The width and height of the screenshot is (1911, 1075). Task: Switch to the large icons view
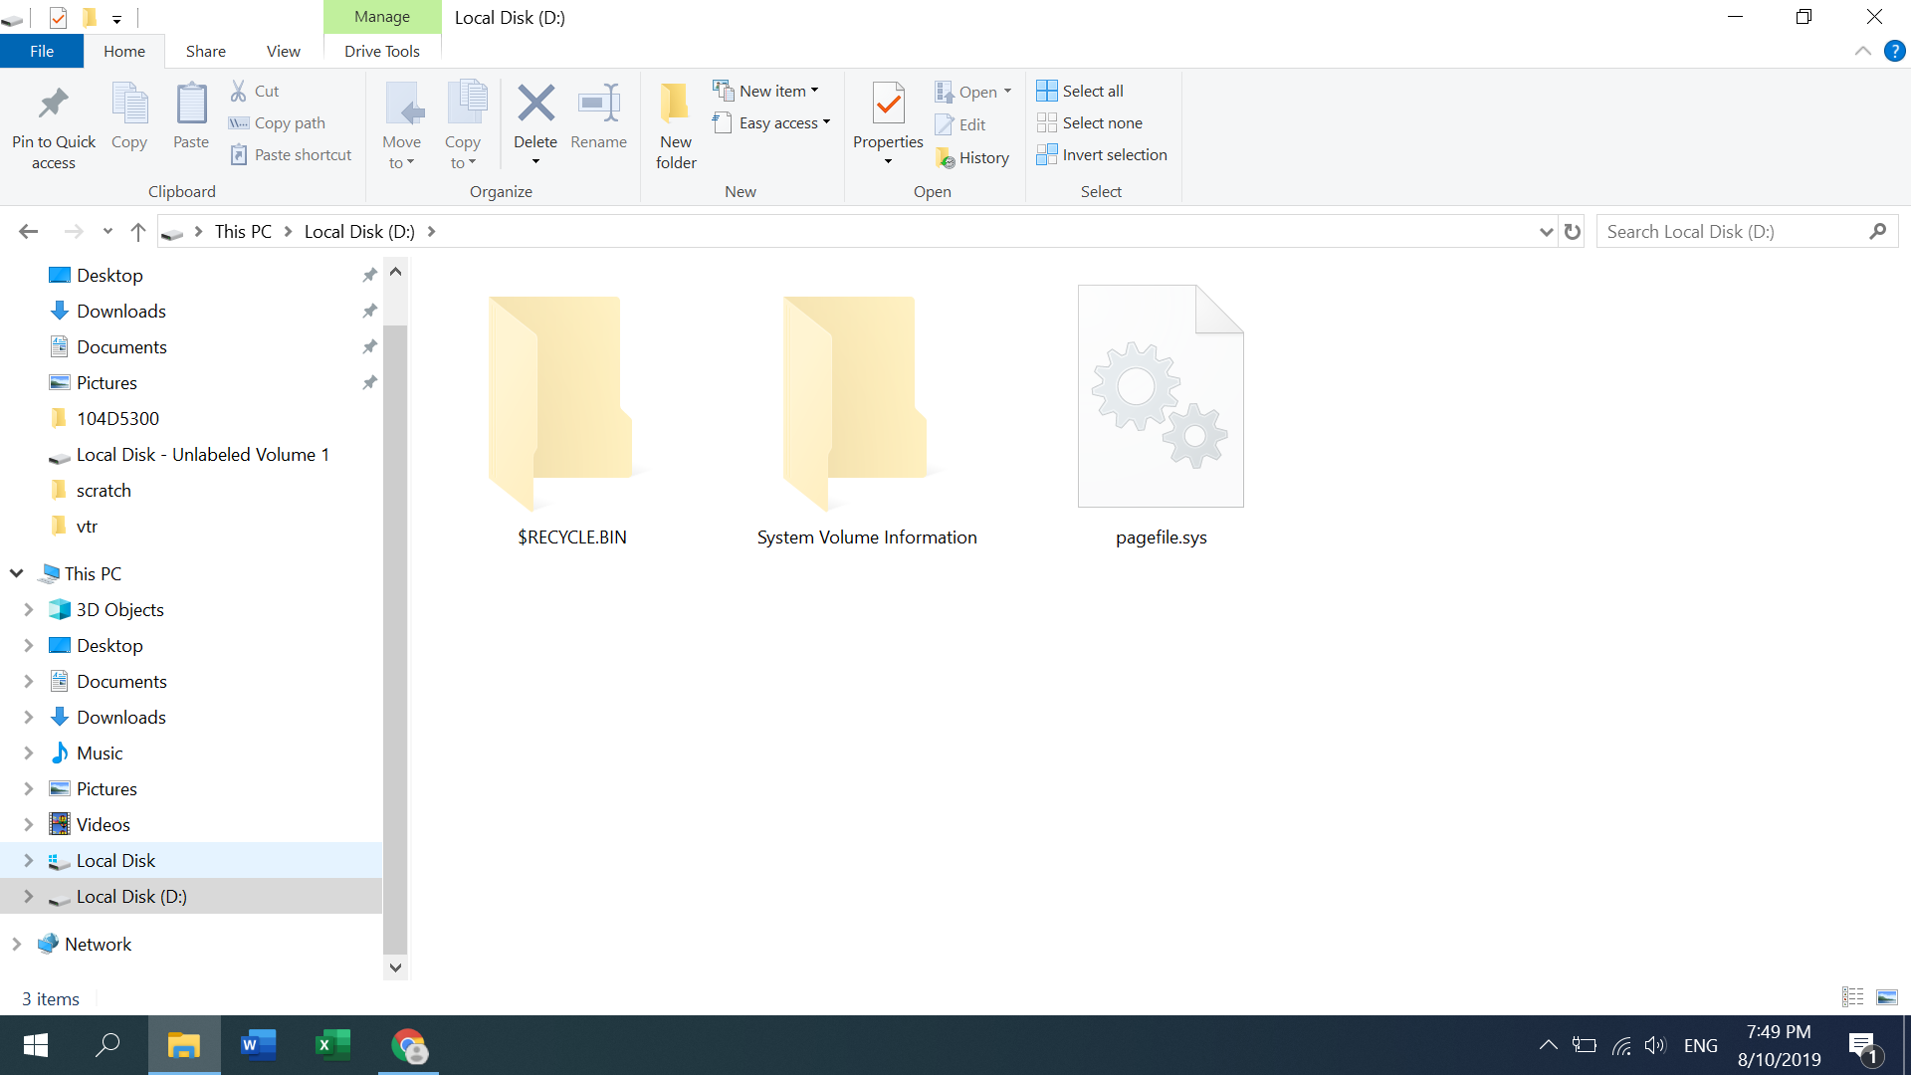tap(1887, 996)
